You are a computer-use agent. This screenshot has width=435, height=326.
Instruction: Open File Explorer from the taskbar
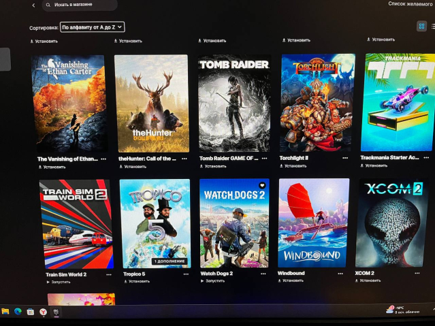tap(5, 311)
